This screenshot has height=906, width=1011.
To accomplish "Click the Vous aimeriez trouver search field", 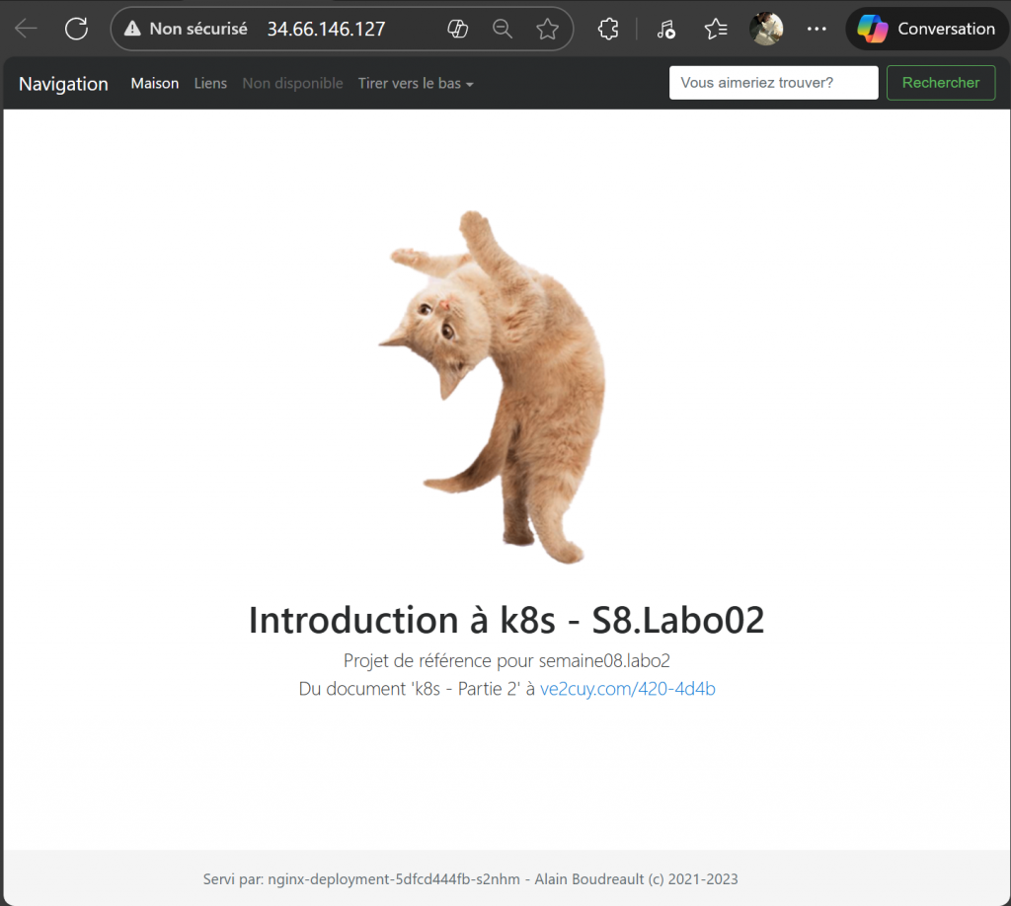I will (x=773, y=83).
